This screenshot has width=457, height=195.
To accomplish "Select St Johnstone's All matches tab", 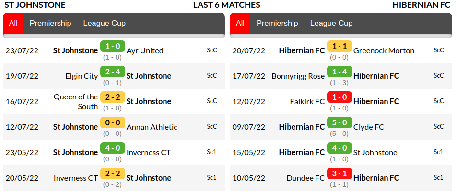I will (x=13, y=24).
